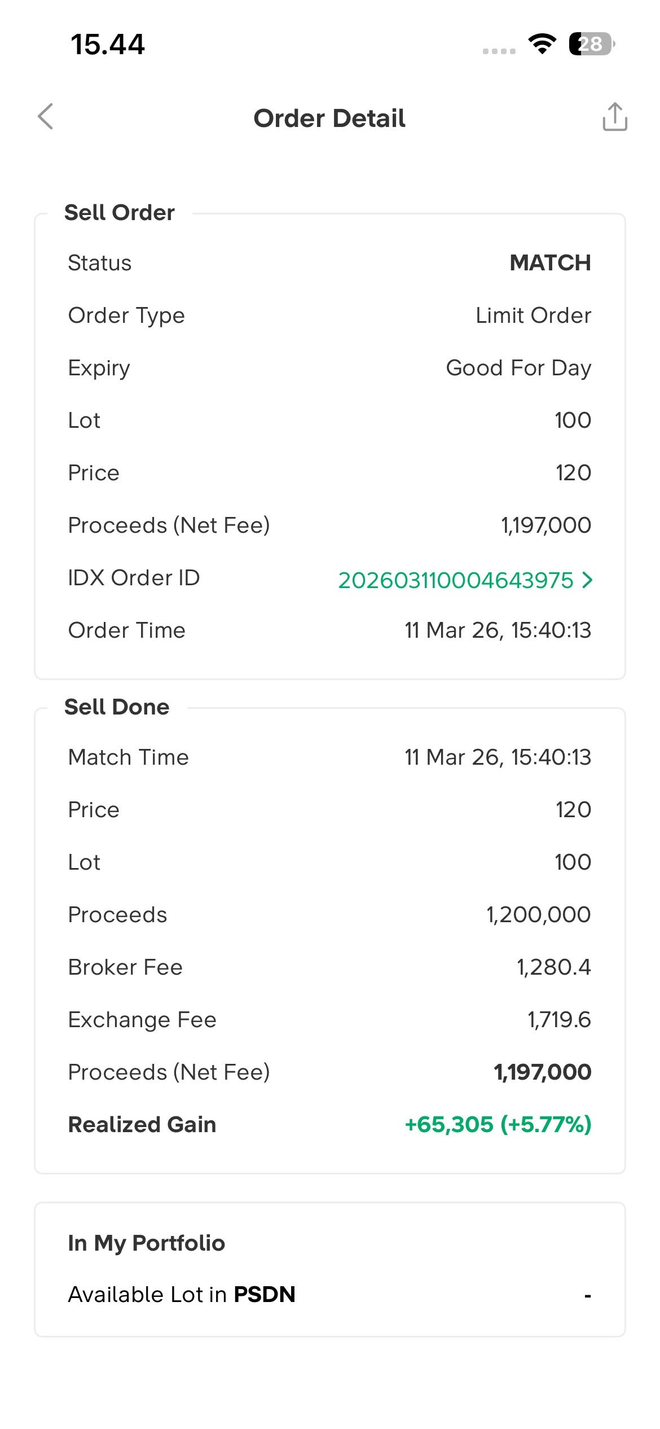
Task: Tap the battery indicator icon
Action: click(591, 44)
